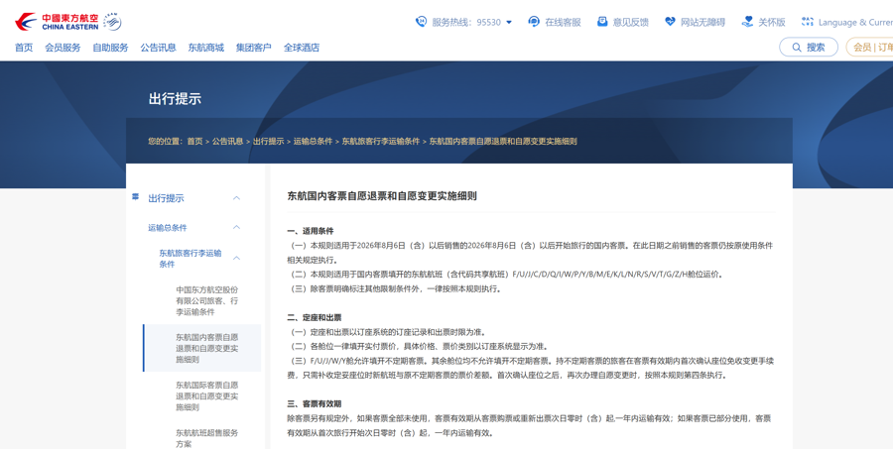Viewport: 893px width, 449px height.
Task: Open the 全球酒店 menu item
Action: coord(302,48)
